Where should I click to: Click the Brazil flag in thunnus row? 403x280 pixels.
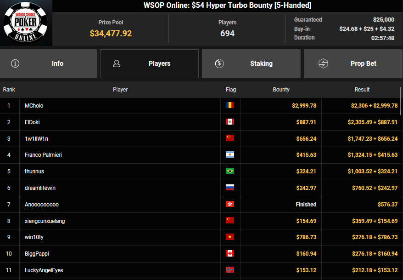tap(230, 171)
